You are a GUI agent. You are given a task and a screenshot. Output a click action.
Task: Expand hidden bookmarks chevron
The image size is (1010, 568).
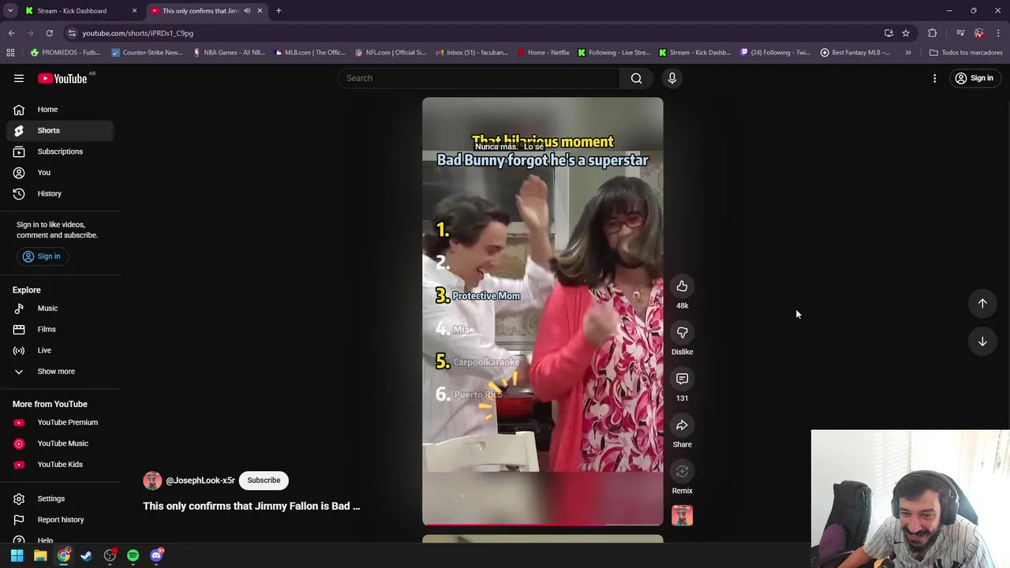tap(908, 53)
